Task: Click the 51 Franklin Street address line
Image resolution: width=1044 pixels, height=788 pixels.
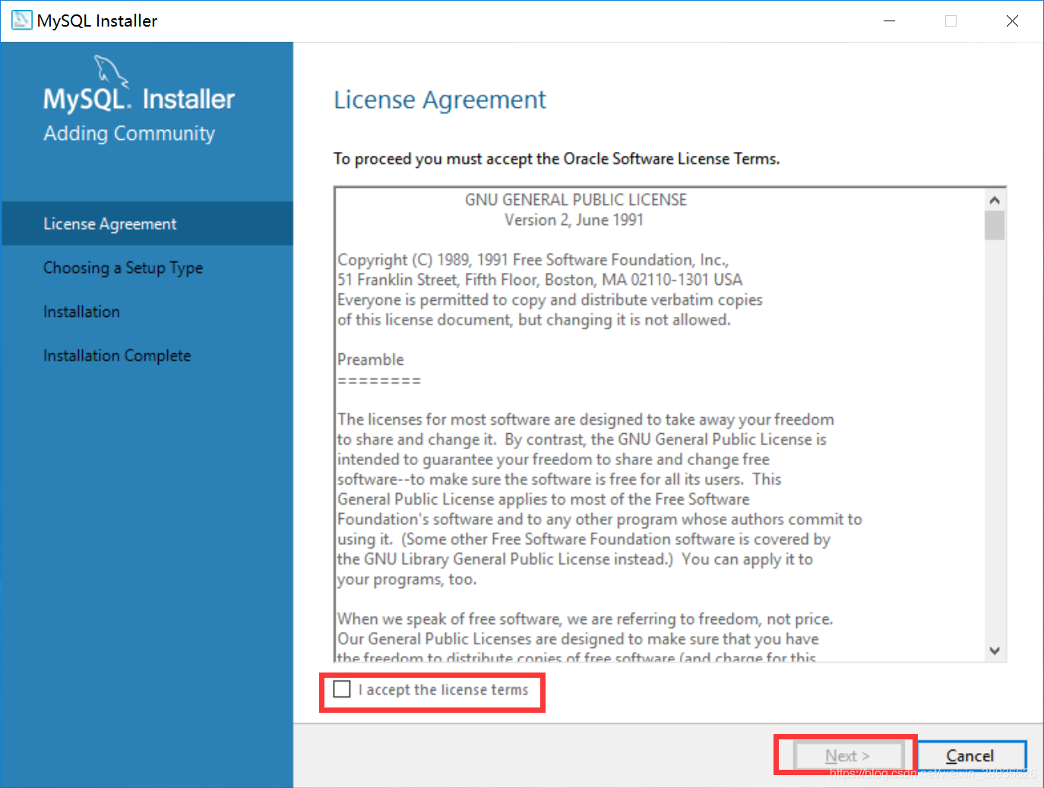Action: coord(539,280)
